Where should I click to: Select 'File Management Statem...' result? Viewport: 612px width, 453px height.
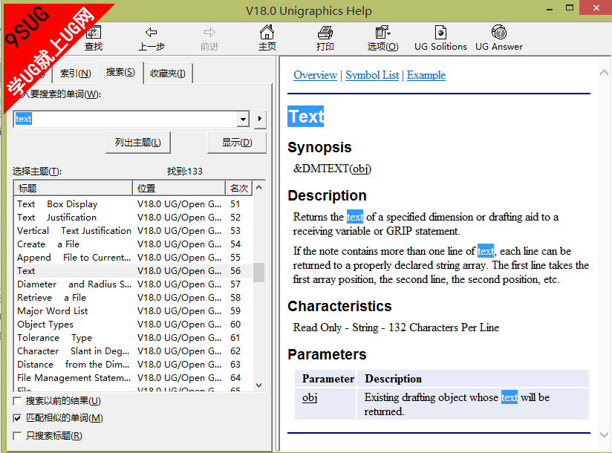pos(134,378)
